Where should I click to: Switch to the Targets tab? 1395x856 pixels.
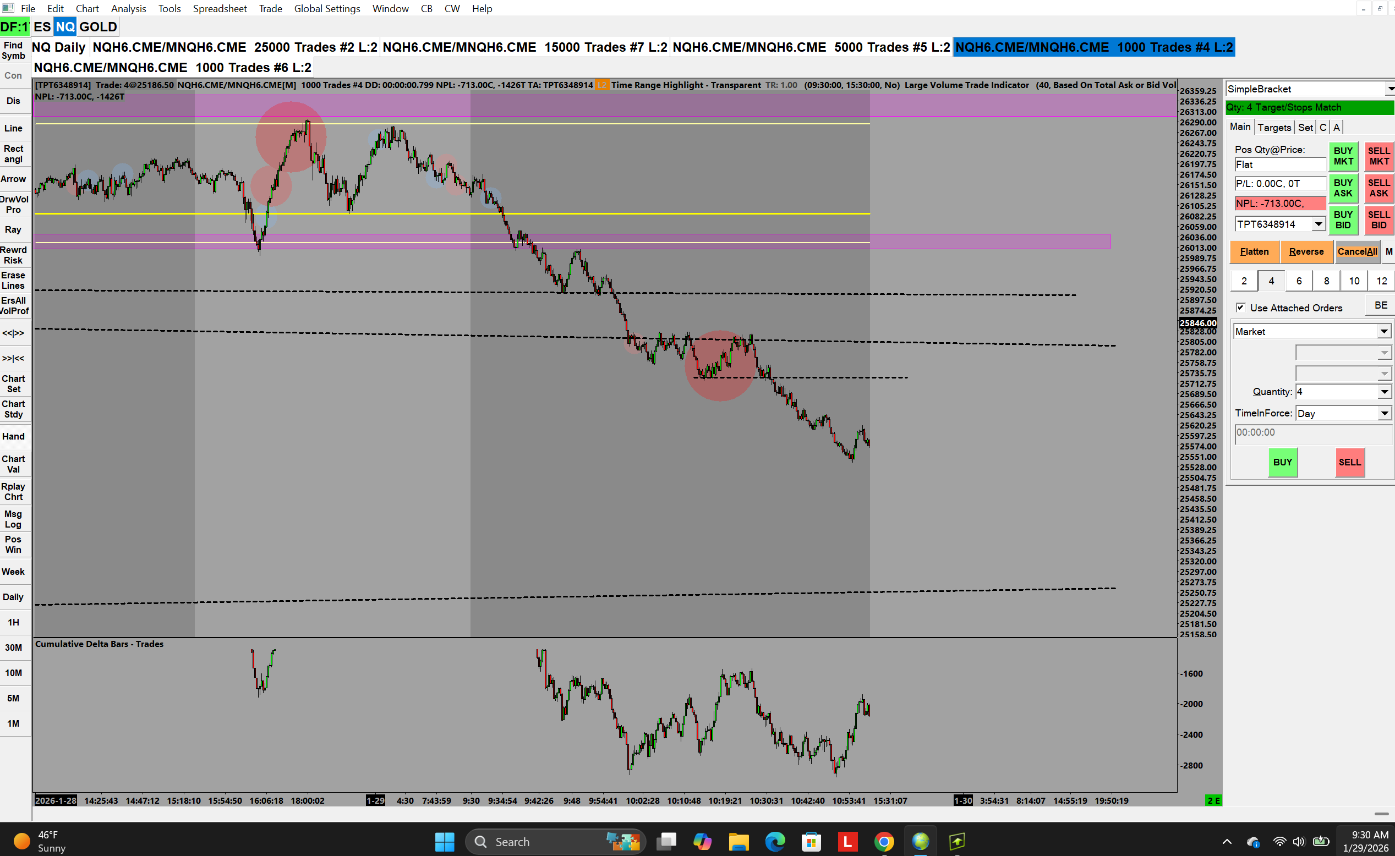click(1274, 128)
